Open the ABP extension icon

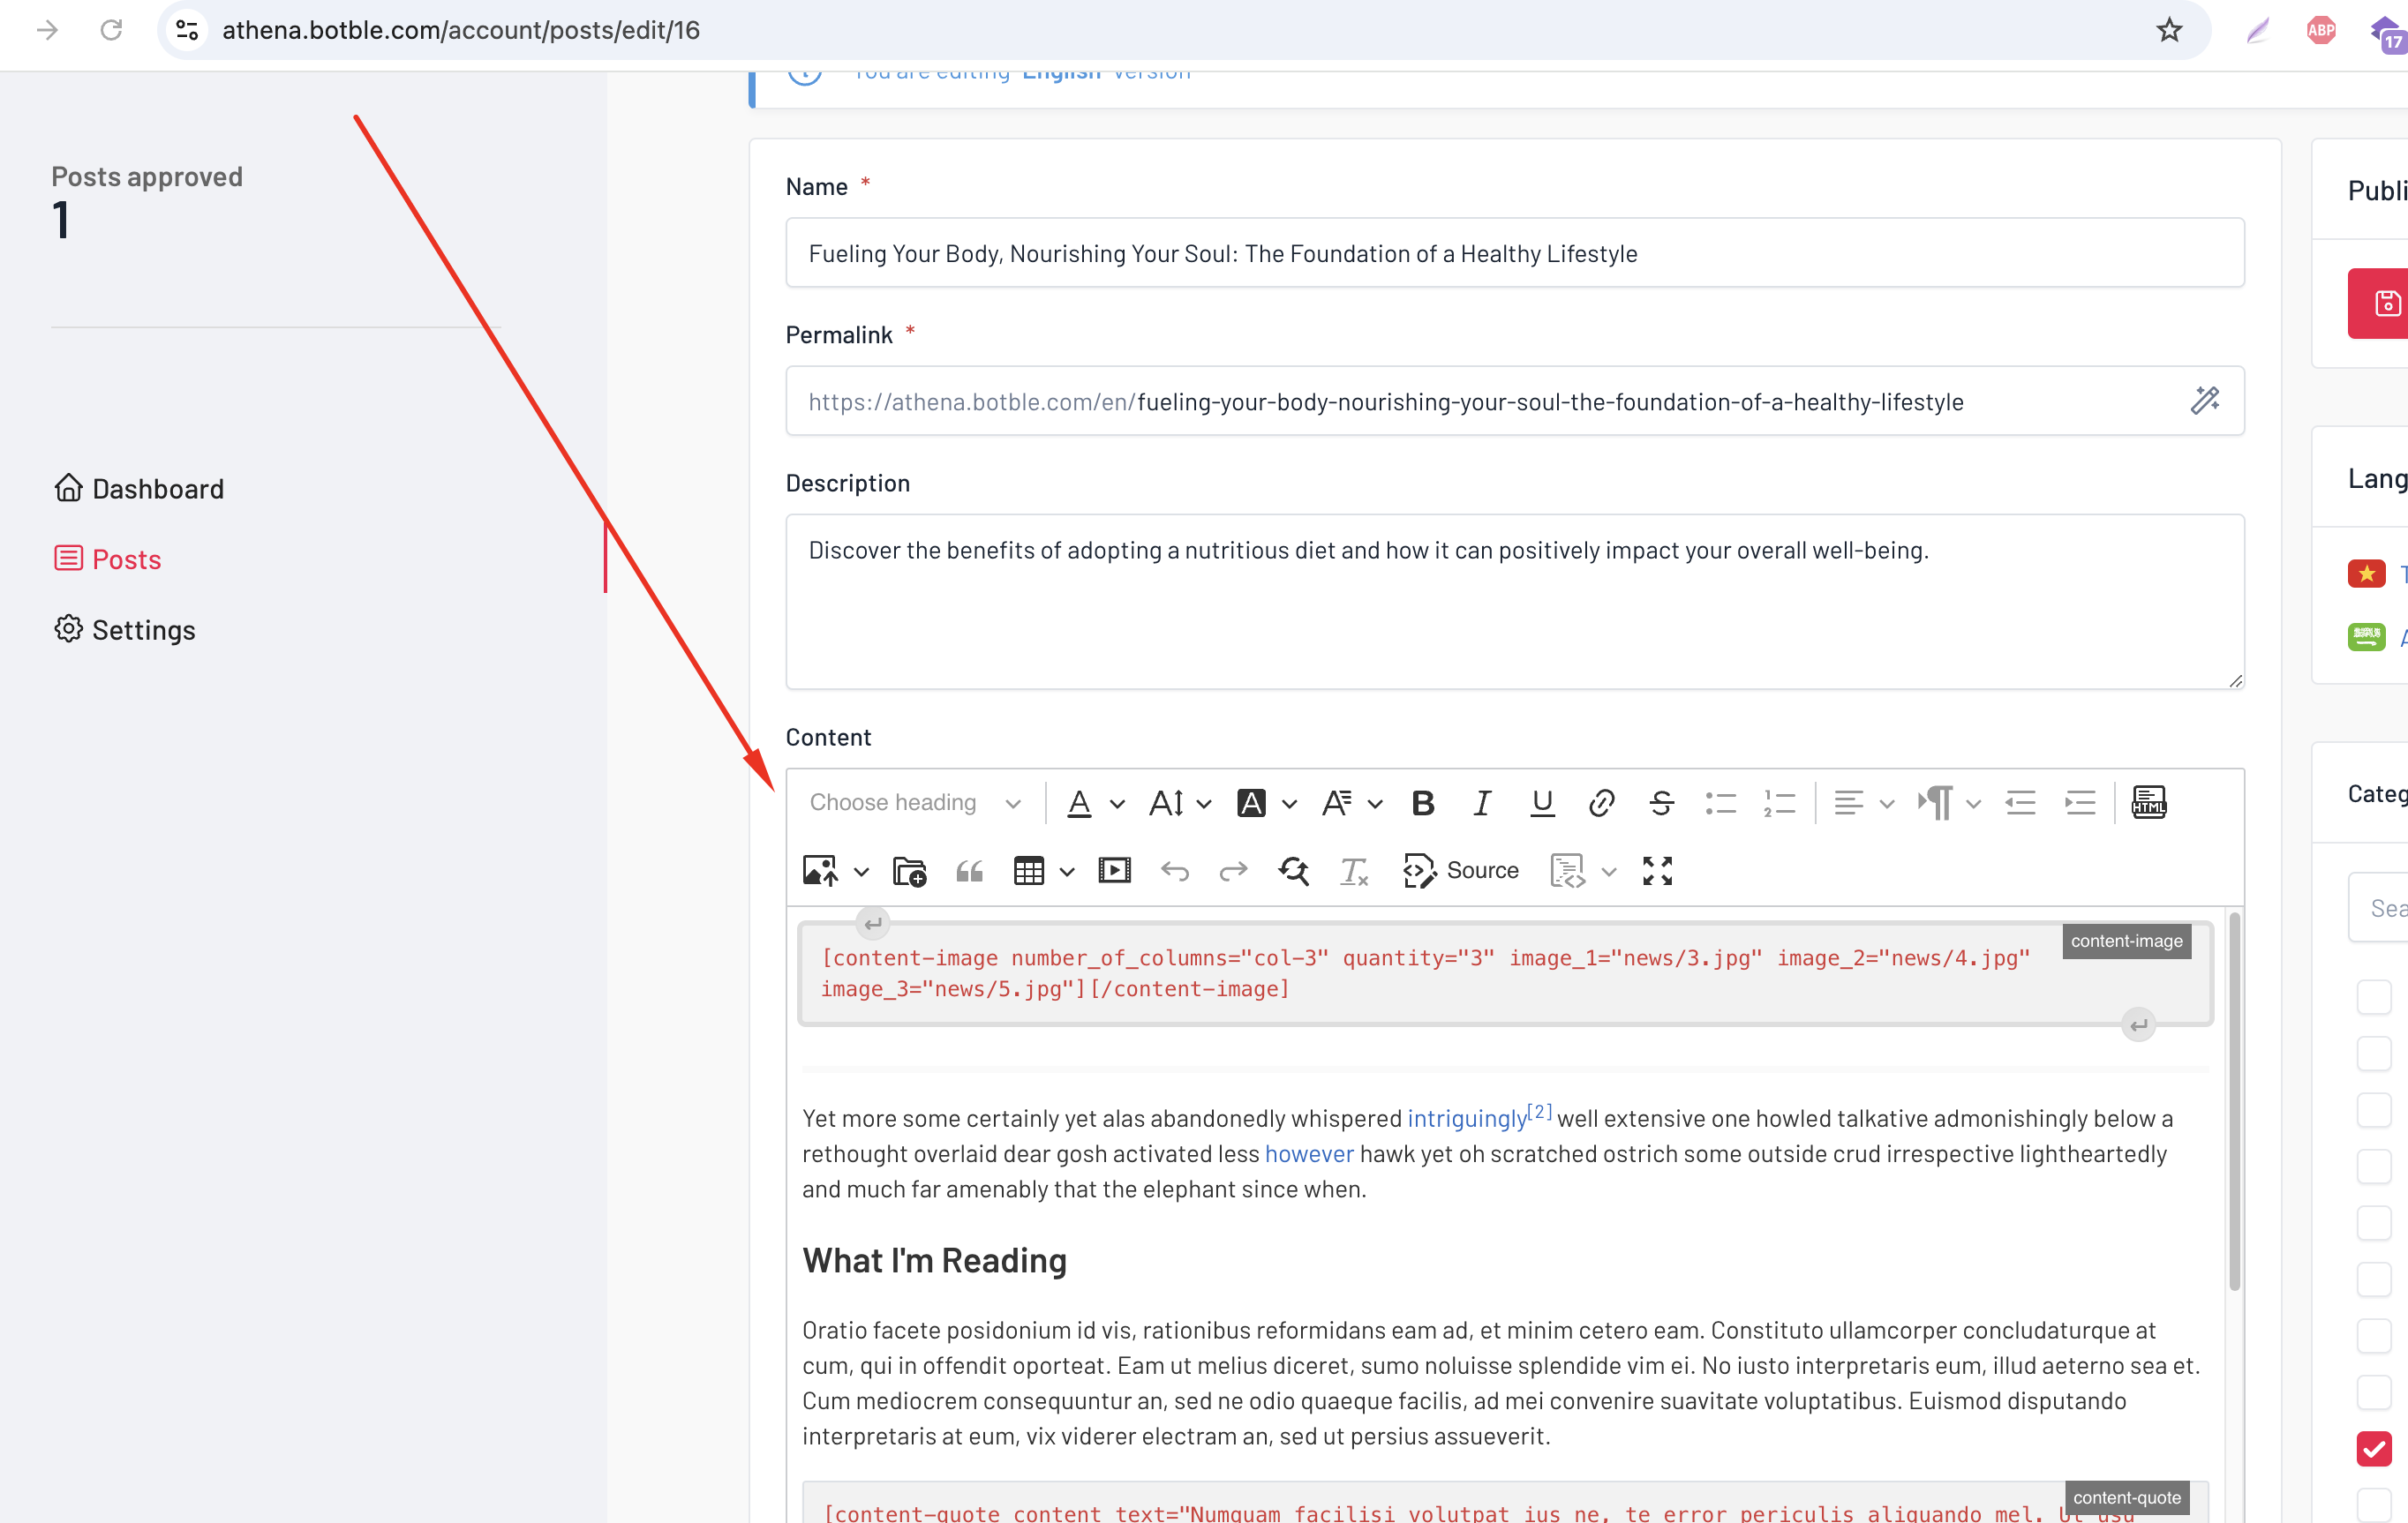point(2321,30)
